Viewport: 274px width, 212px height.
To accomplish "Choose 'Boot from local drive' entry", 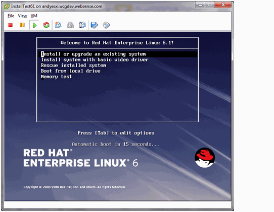I will click(71, 71).
